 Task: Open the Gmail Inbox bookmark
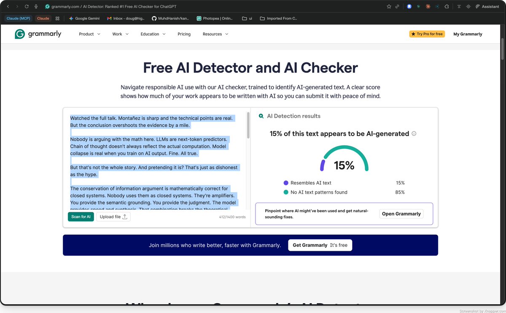(x=126, y=19)
